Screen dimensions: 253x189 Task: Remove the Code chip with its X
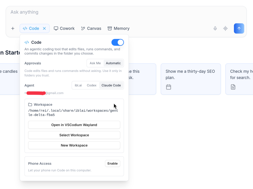pyautogui.click(x=44, y=28)
